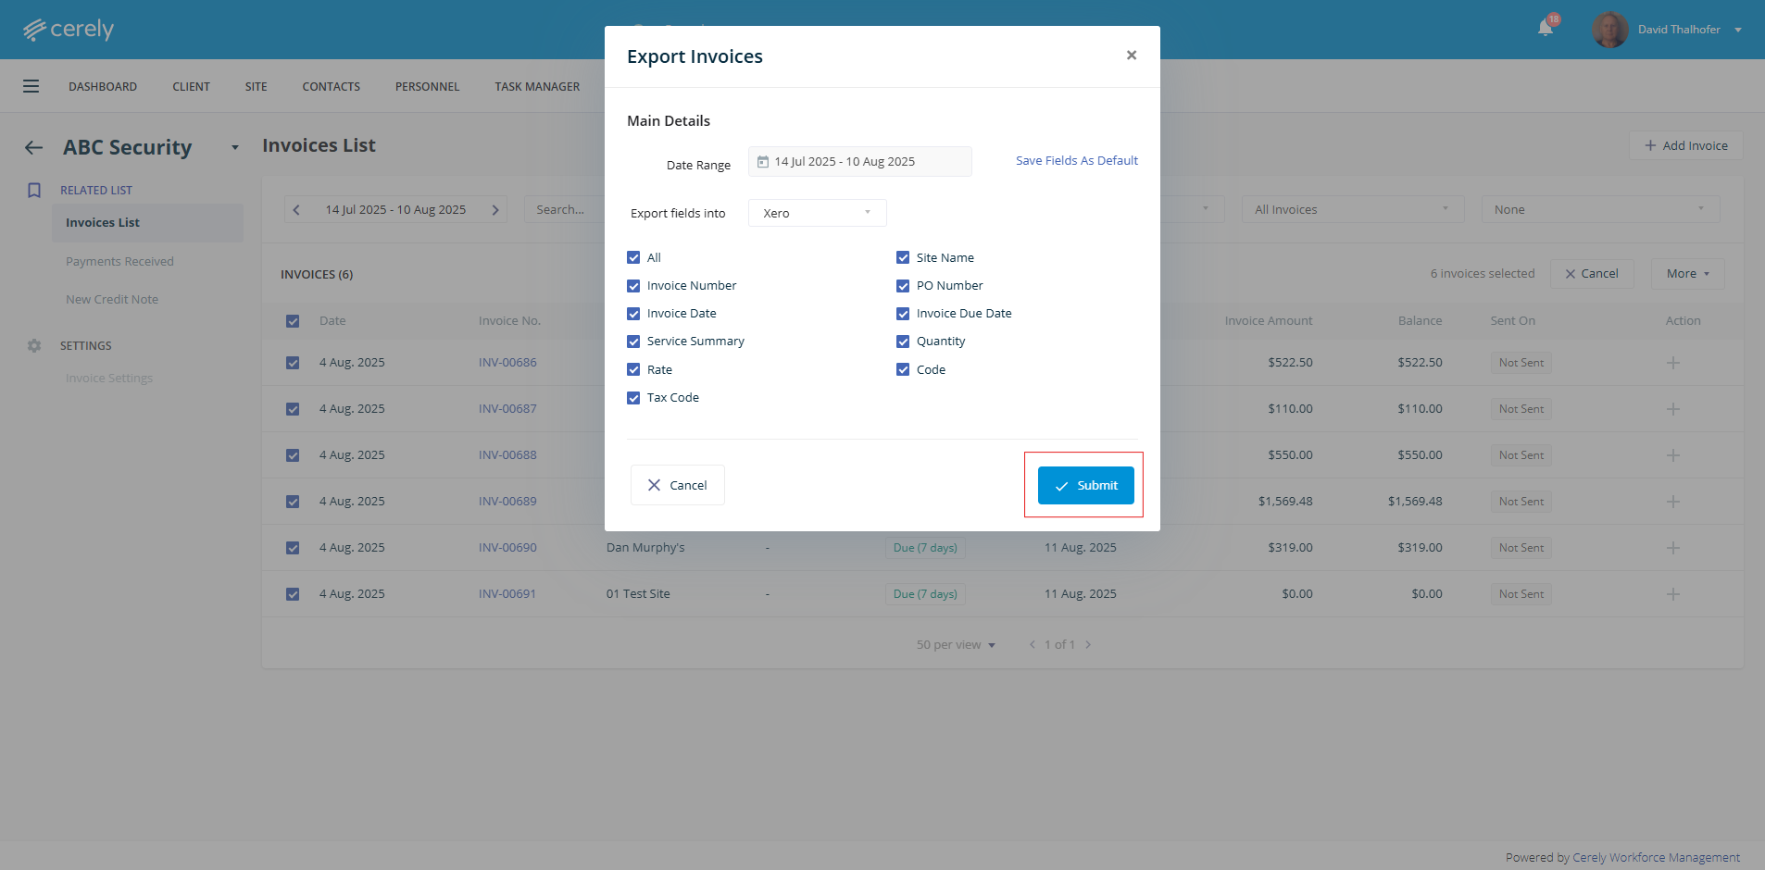Screen dimensions: 1765x870
Task: Go to next page of invoices
Action: click(1088, 645)
